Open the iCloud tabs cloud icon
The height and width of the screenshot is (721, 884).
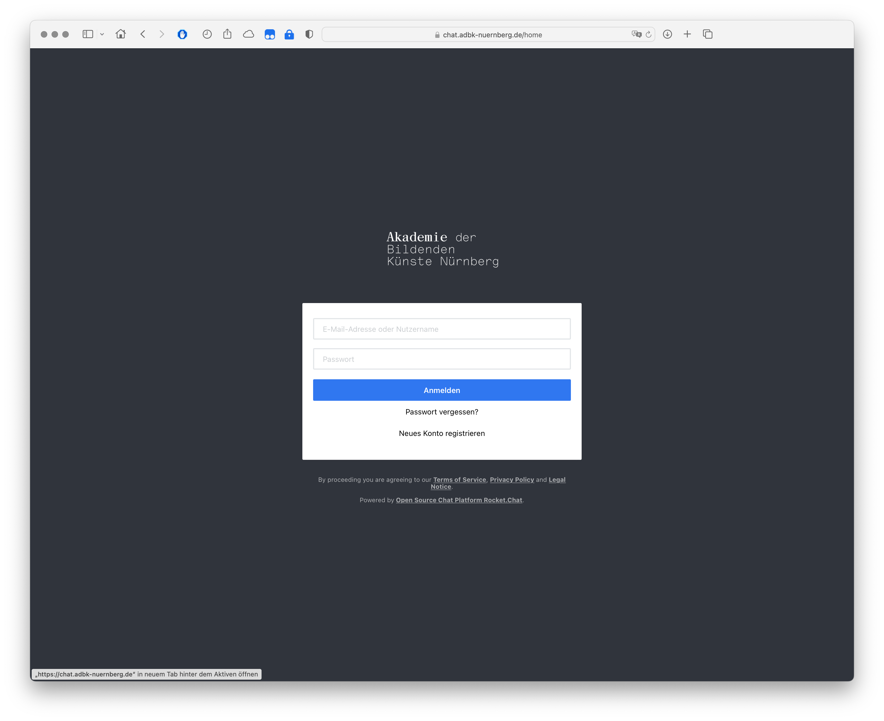[x=248, y=34]
